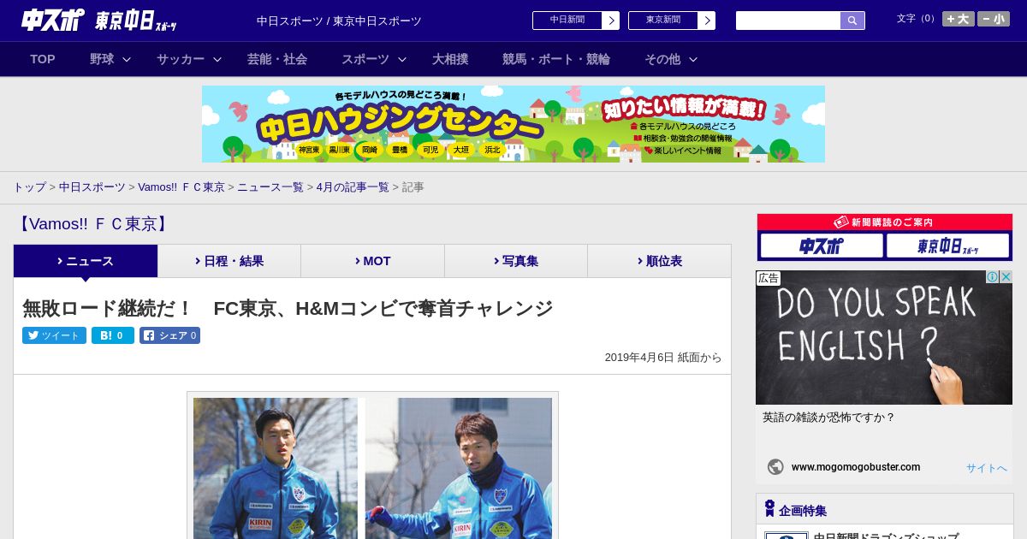Viewport: 1027px width, 539px height.
Task: Expand the スポーツ menu chevron
Action: [402, 60]
